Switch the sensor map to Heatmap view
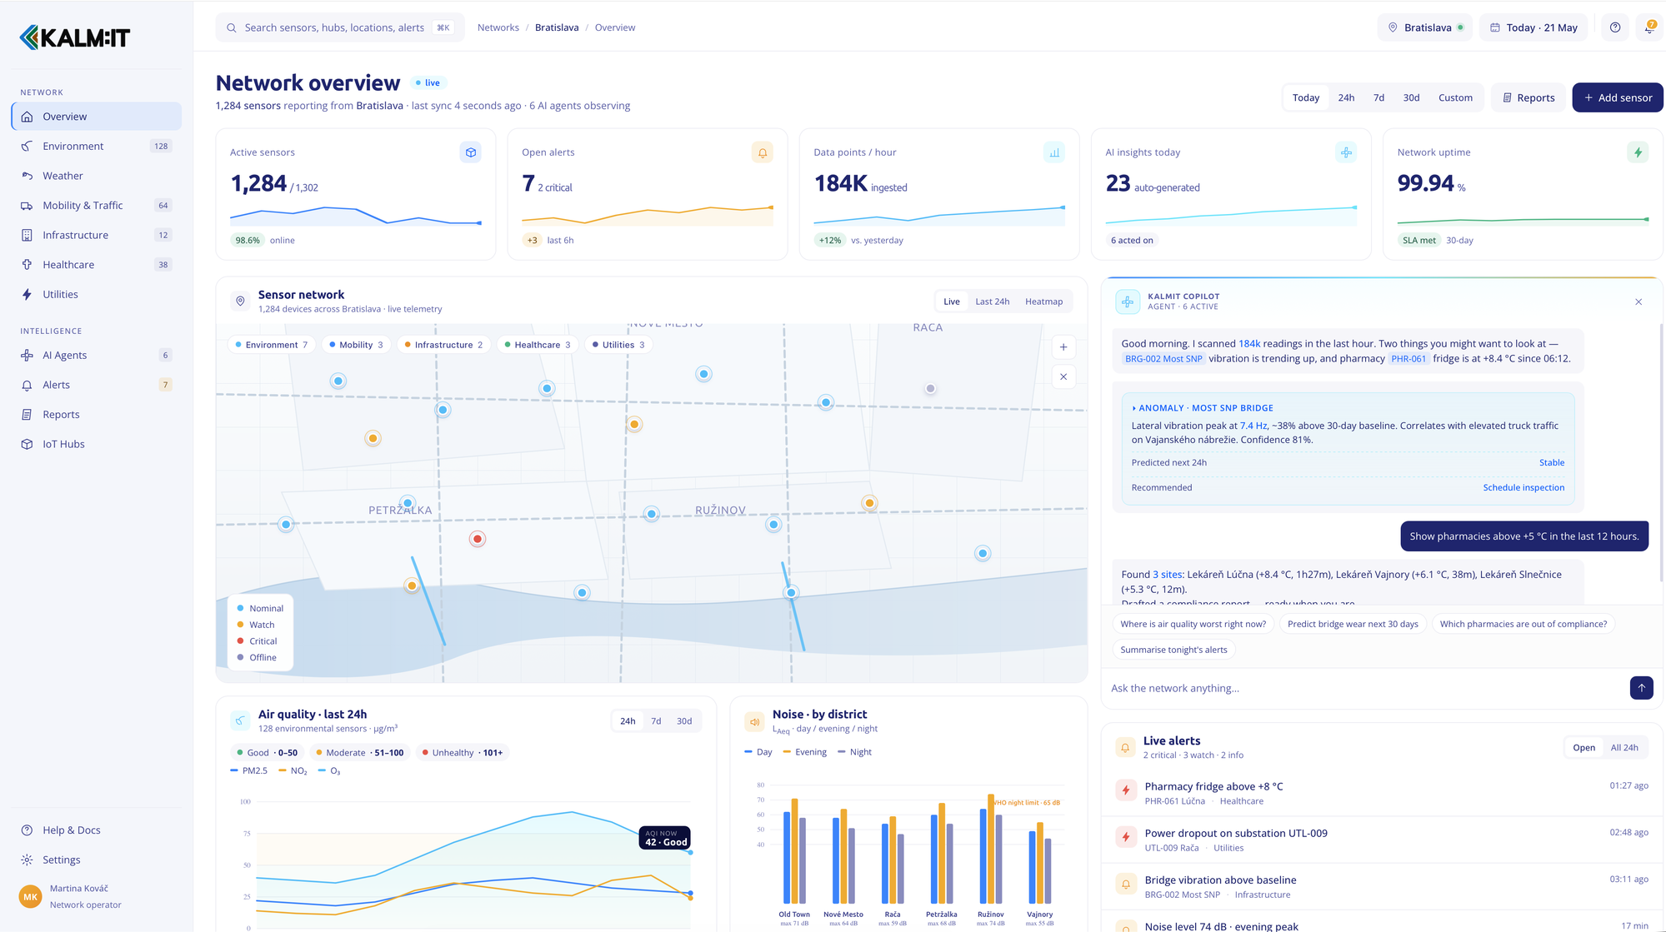The image size is (1666, 932). [1043, 302]
